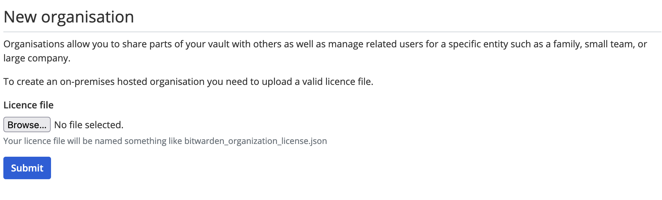Select the "New organisation" page heading
662x200 pixels.
[x=69, y=17]
